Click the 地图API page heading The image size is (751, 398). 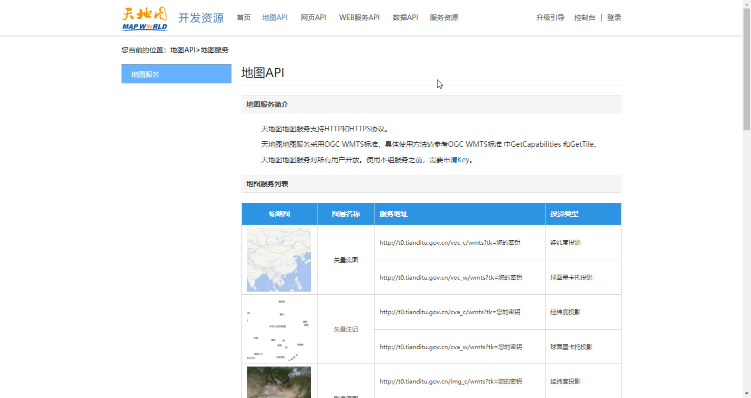tap(262, 73)
